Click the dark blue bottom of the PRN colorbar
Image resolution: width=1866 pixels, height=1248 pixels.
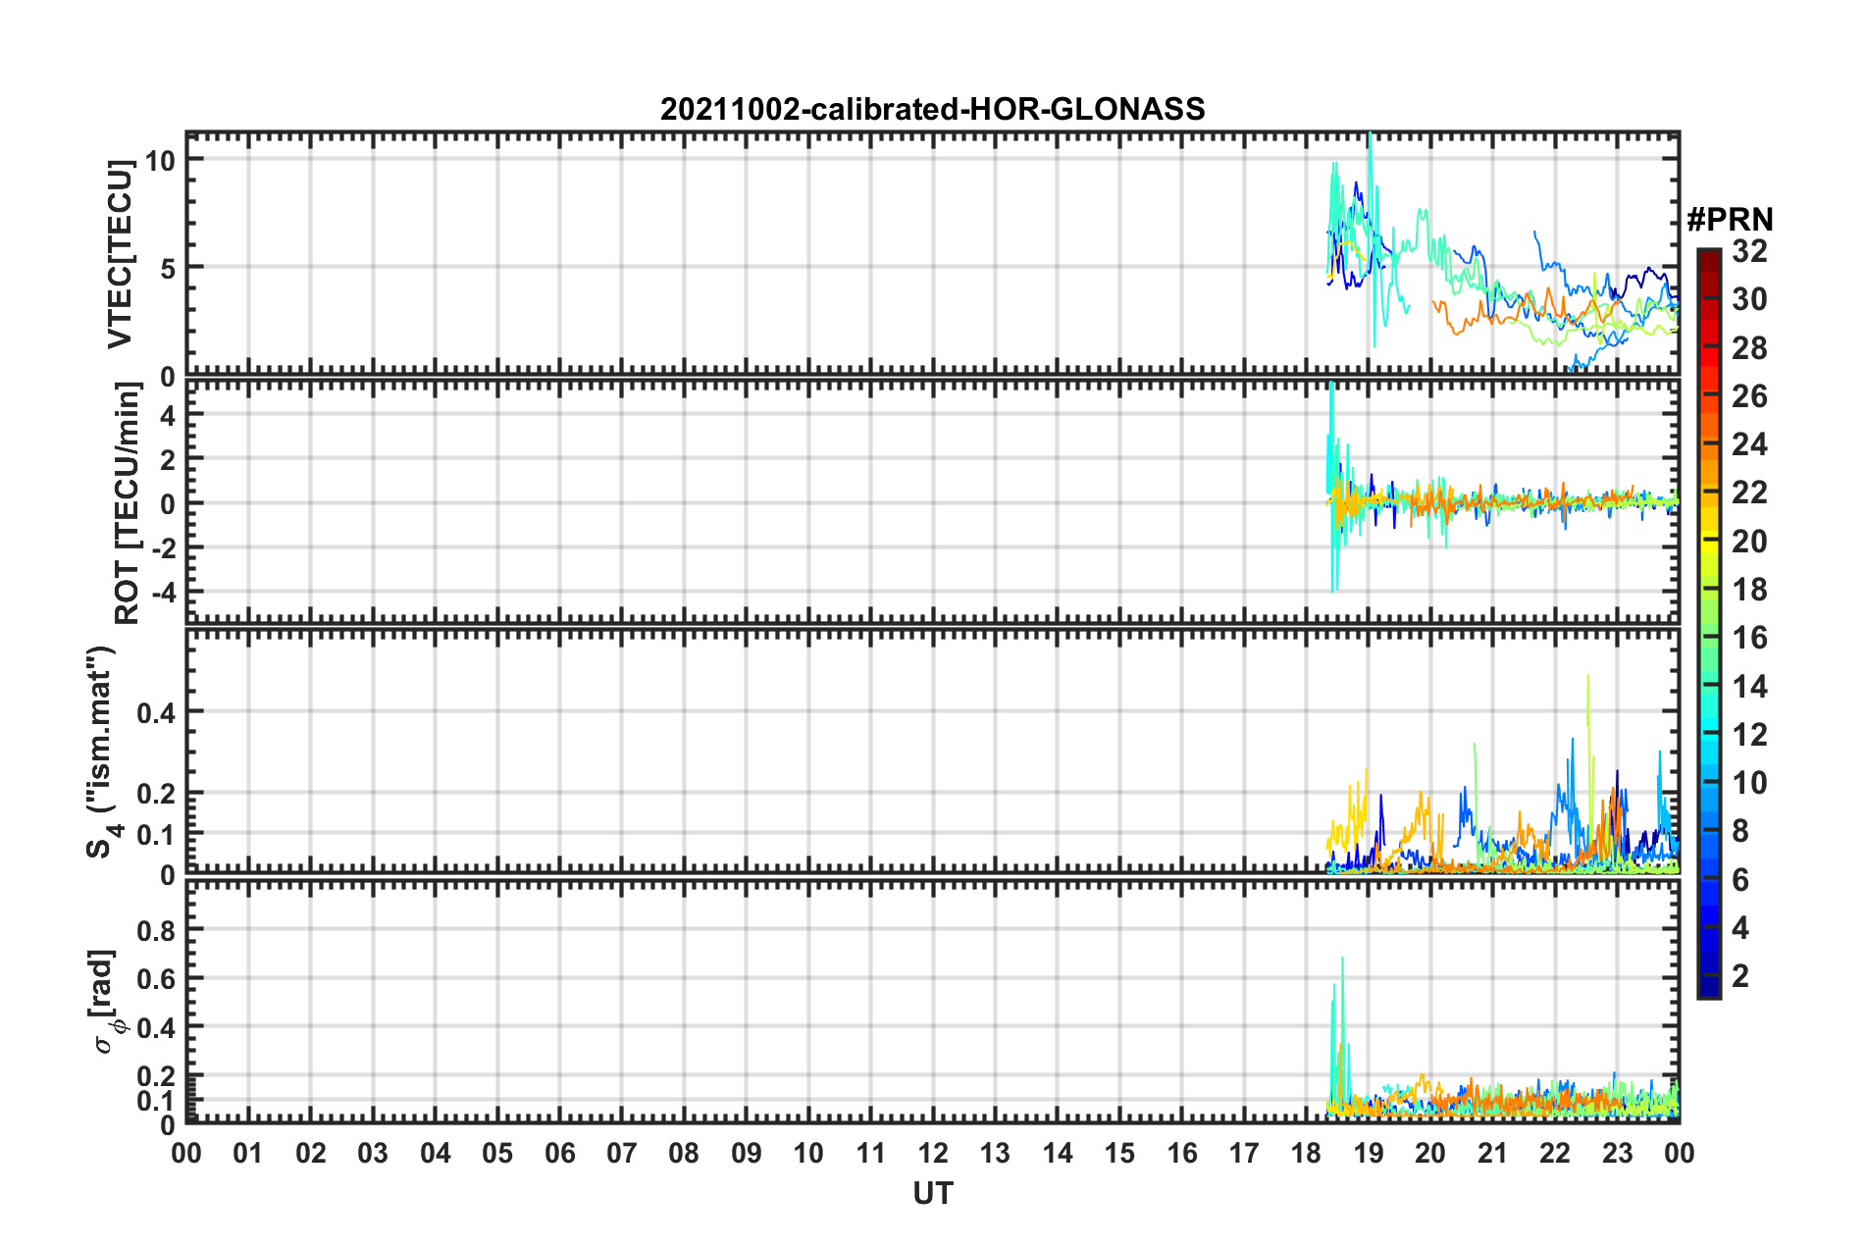(1708, 988)
